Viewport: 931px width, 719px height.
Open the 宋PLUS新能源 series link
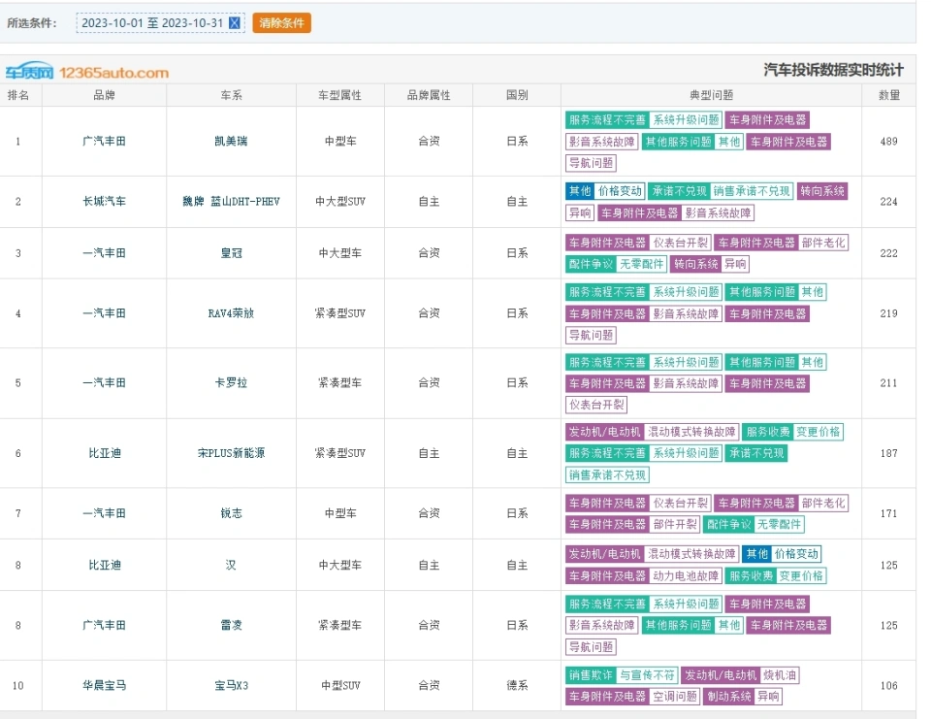231,453
